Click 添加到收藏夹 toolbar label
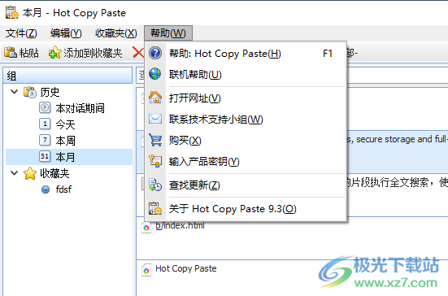Viewport: 448px width, 296px height. pyautogui.click(x=93, y=53)
